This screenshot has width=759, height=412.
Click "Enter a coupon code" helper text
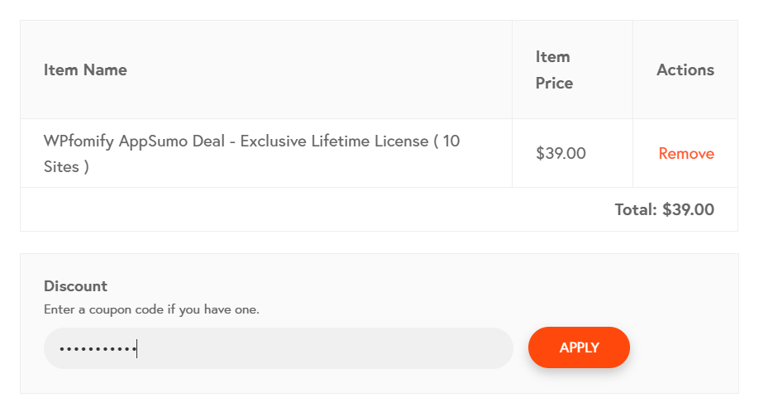tap(103, 309)
